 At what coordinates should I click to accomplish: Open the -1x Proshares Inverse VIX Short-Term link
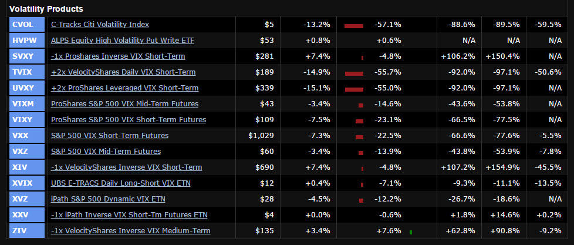click(118, 56)
